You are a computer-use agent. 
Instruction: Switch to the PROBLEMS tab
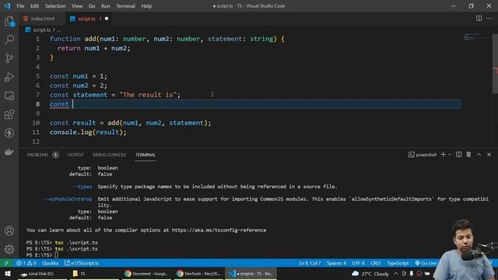tap(37, 155)
